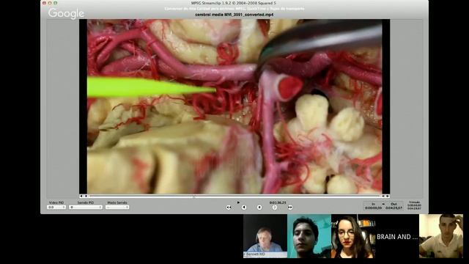Click the rightmost arrow at scrubber end
Image resolution: width=469 pixels, height=264 pixels.
point(388,196)
